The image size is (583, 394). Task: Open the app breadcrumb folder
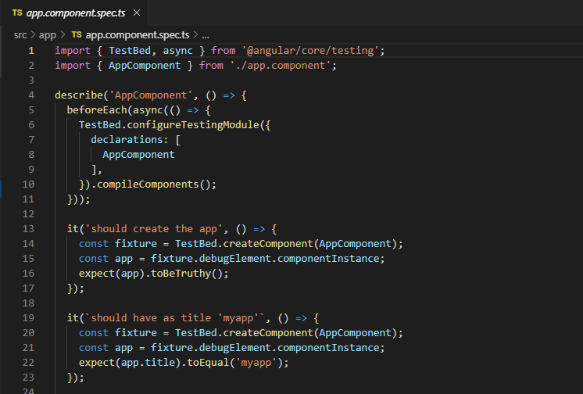[47, 35]
